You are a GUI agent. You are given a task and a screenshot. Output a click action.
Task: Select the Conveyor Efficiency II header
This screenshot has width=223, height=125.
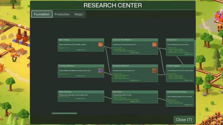135,66
